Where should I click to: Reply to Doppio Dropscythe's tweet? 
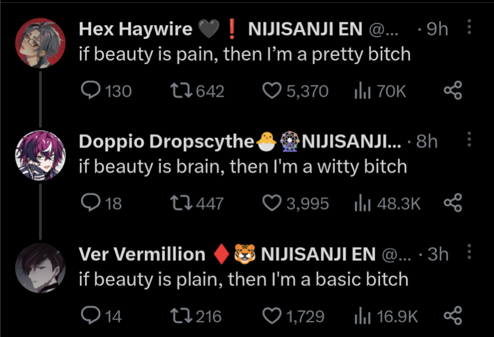click(92, 203)
